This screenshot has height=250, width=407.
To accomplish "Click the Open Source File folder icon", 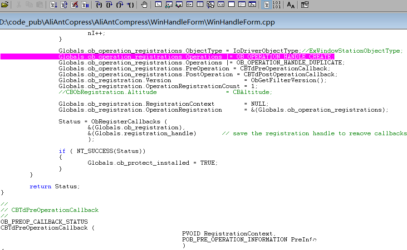I will [x=5, y=5].
